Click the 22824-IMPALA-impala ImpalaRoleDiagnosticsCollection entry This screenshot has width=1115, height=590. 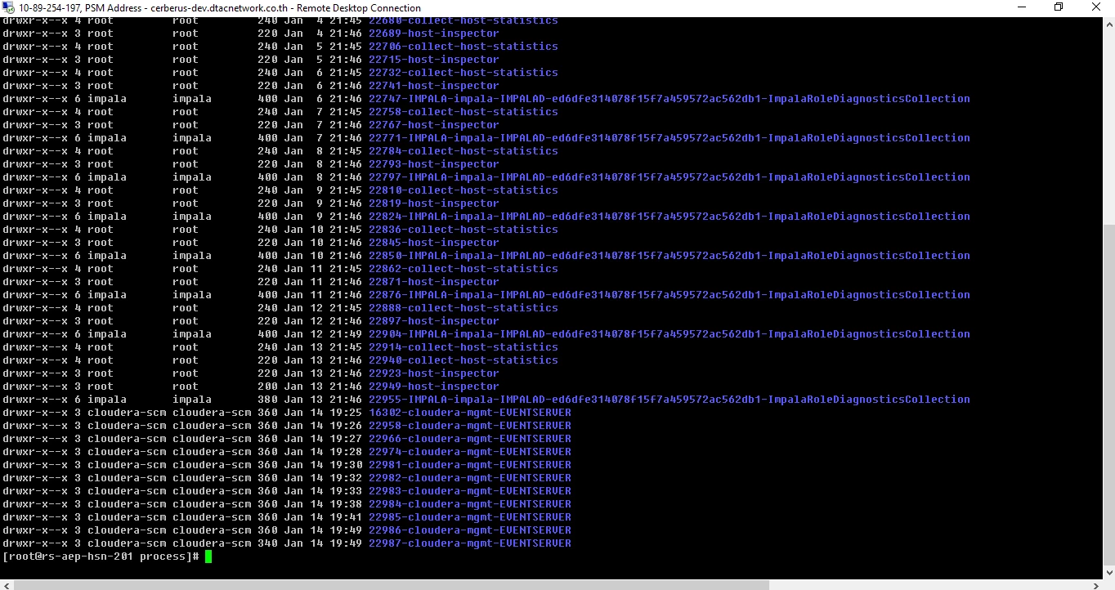[669, 217]
